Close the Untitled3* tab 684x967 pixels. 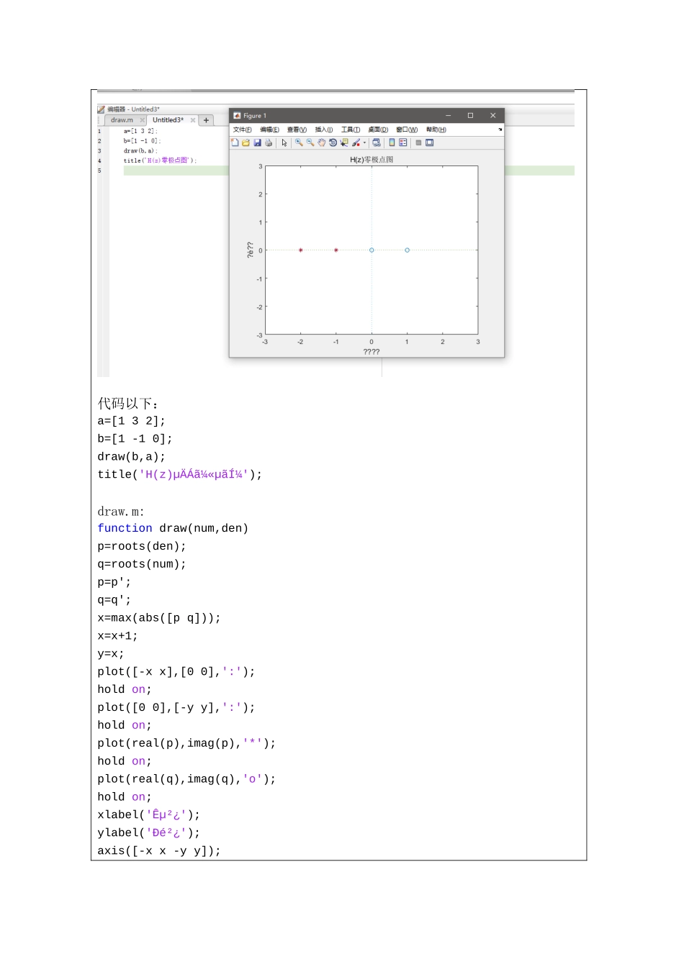[193, 120]
